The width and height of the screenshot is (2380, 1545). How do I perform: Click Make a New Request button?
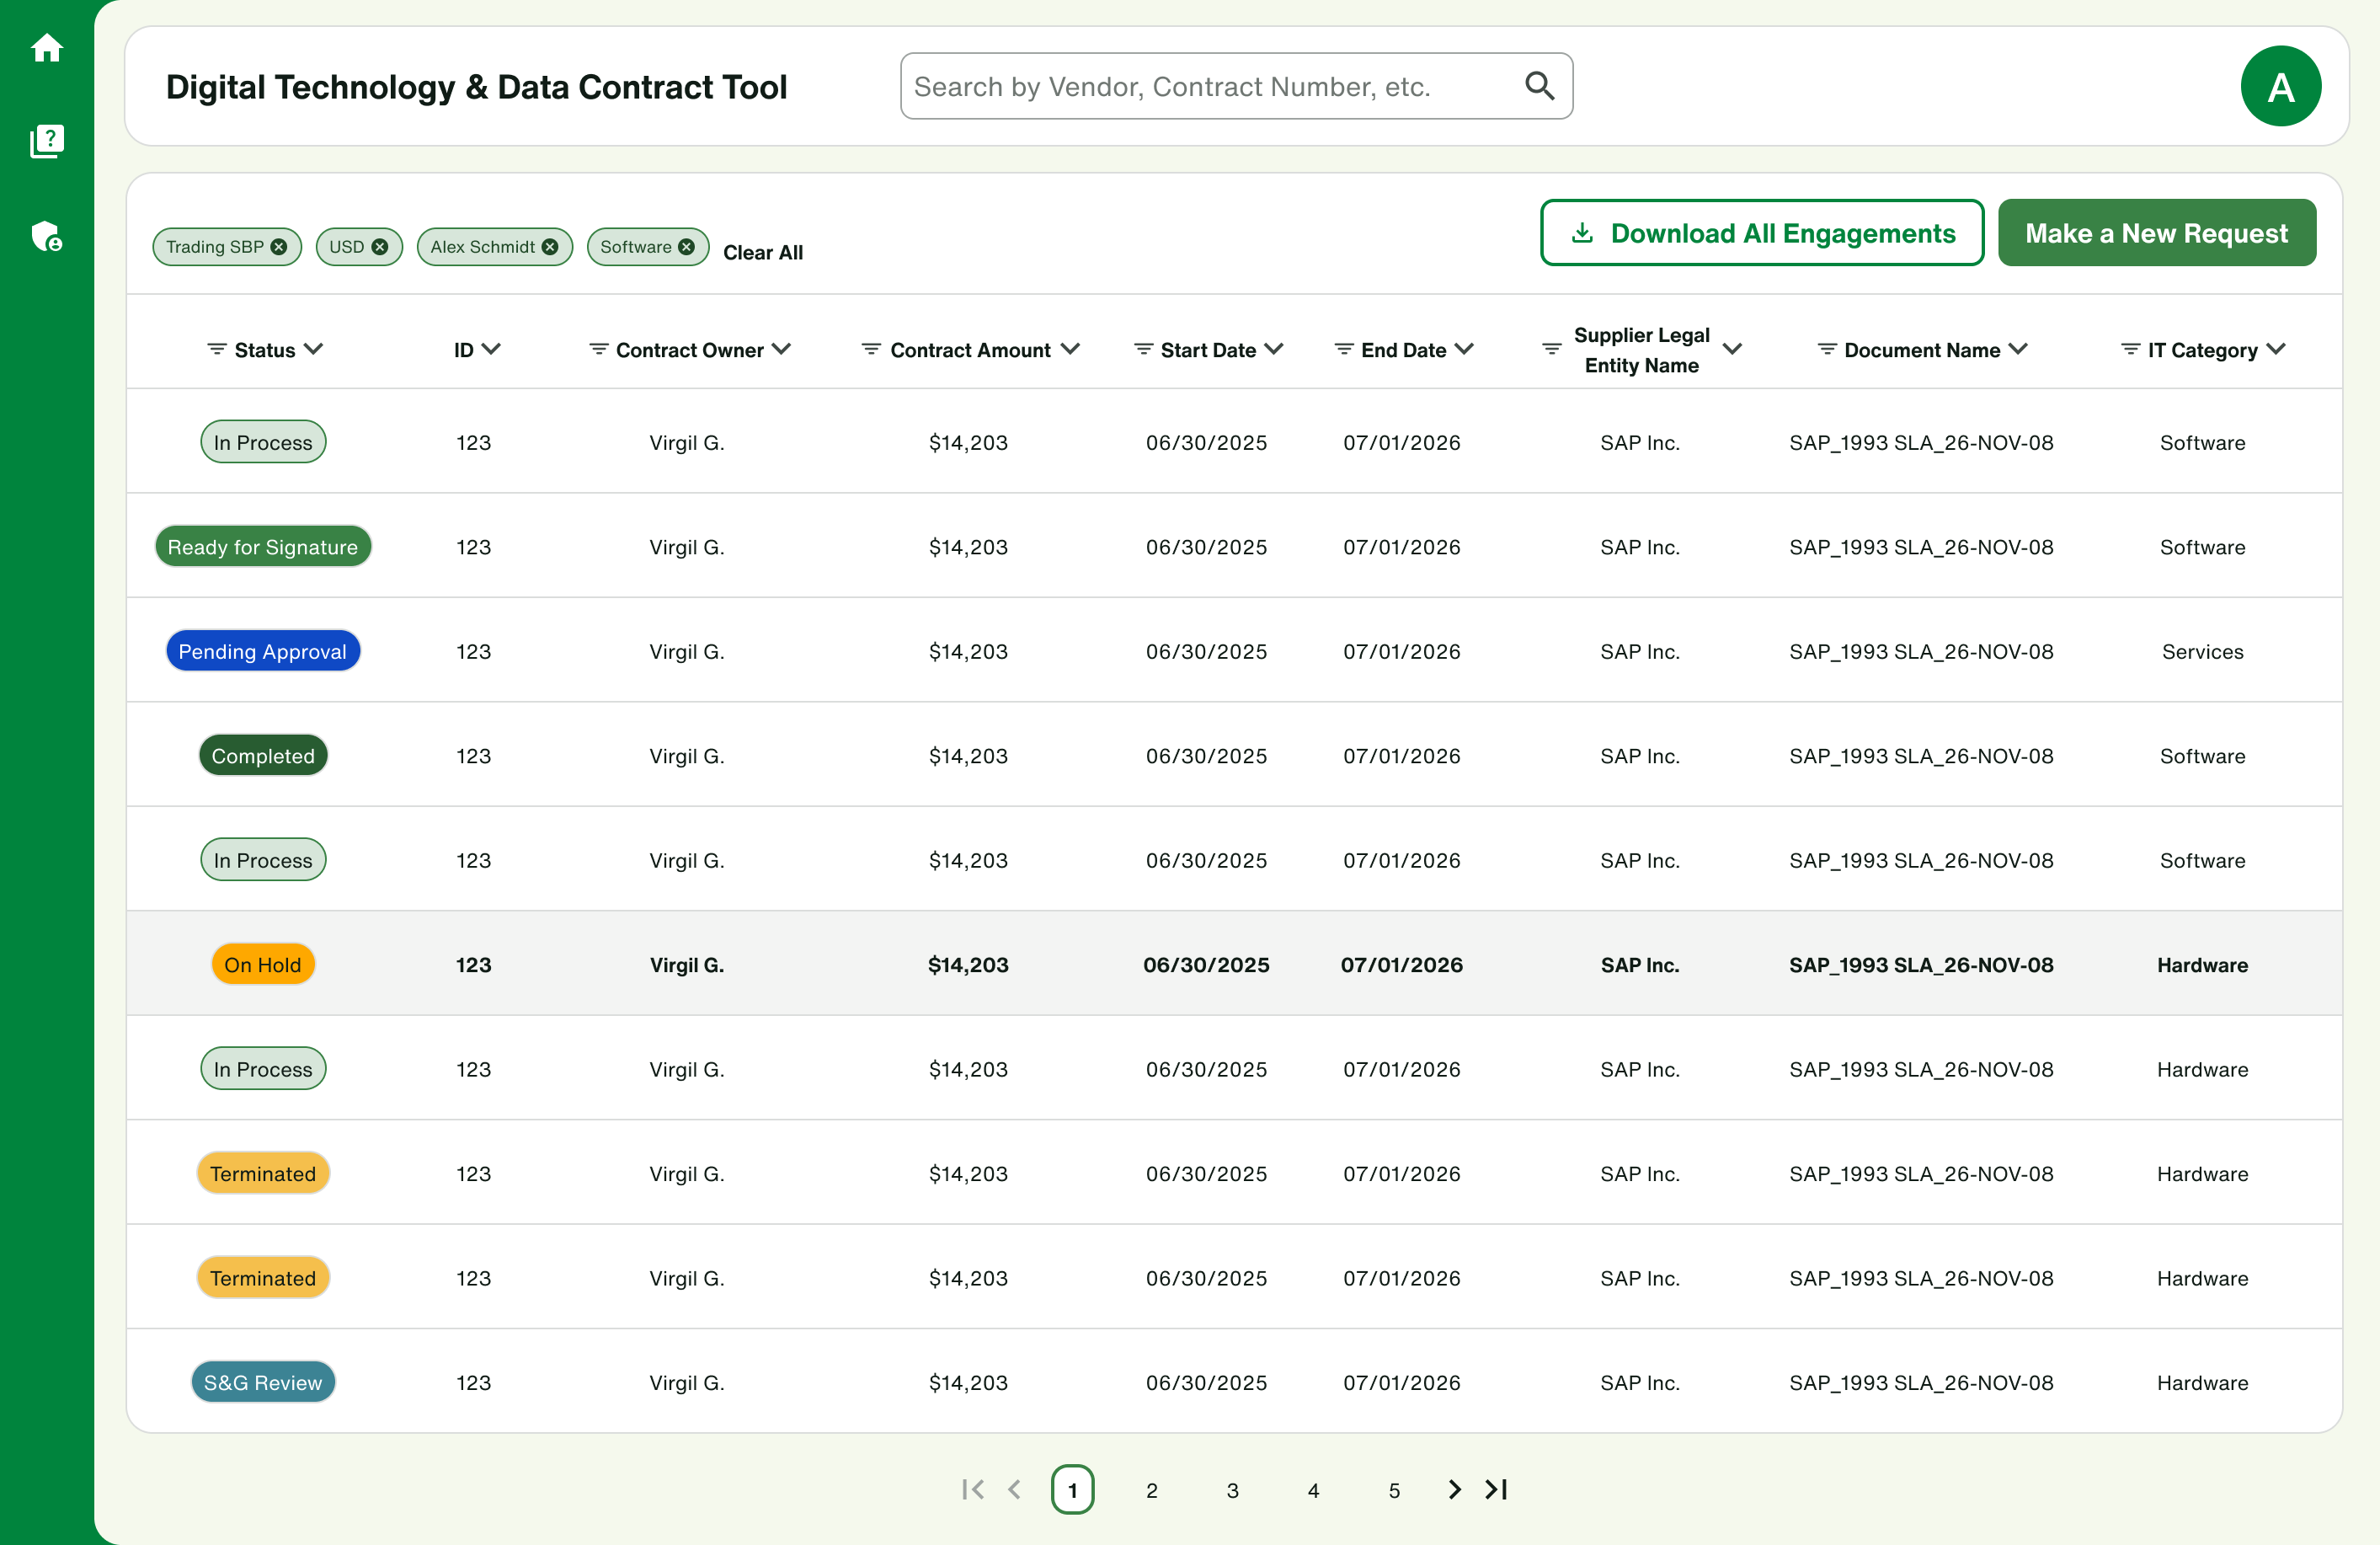tap(2156, 233)
